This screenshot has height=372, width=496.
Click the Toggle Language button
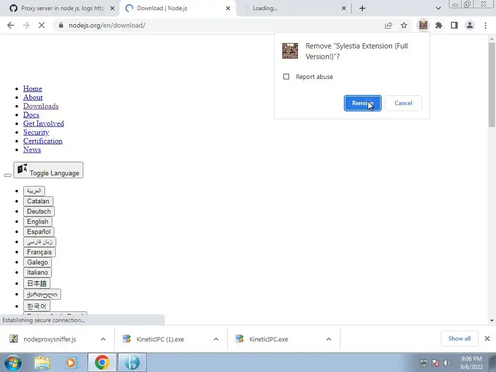click(x=48, y=170)
